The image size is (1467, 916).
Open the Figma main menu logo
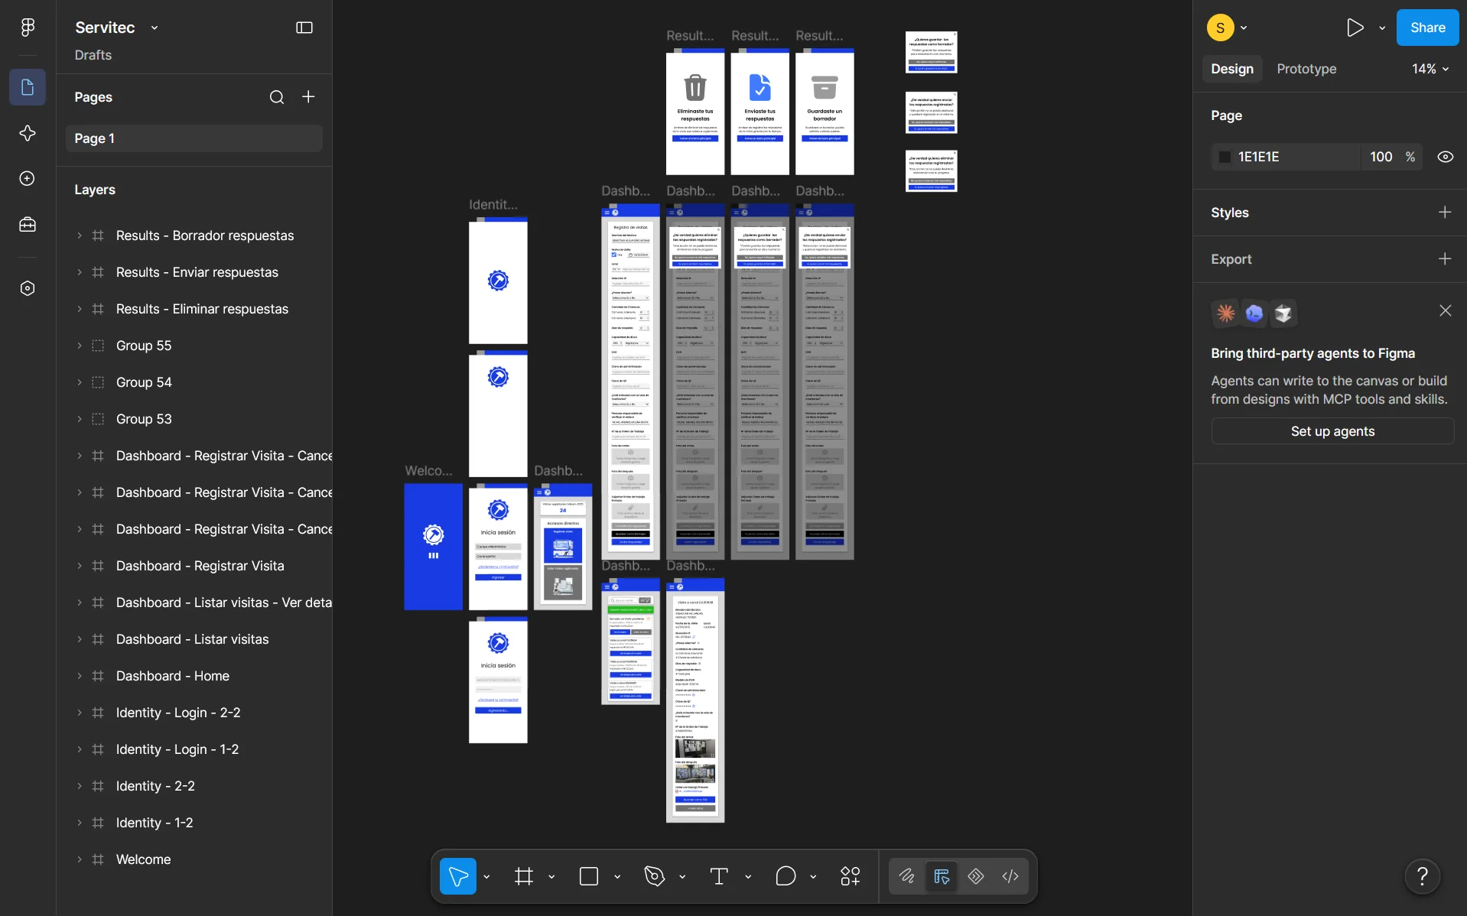[x=28, y=28]
